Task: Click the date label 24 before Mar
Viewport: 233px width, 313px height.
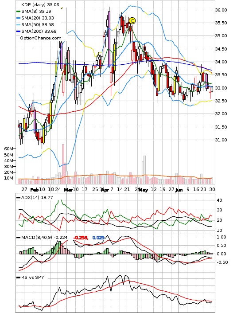Action: [58, 189]
